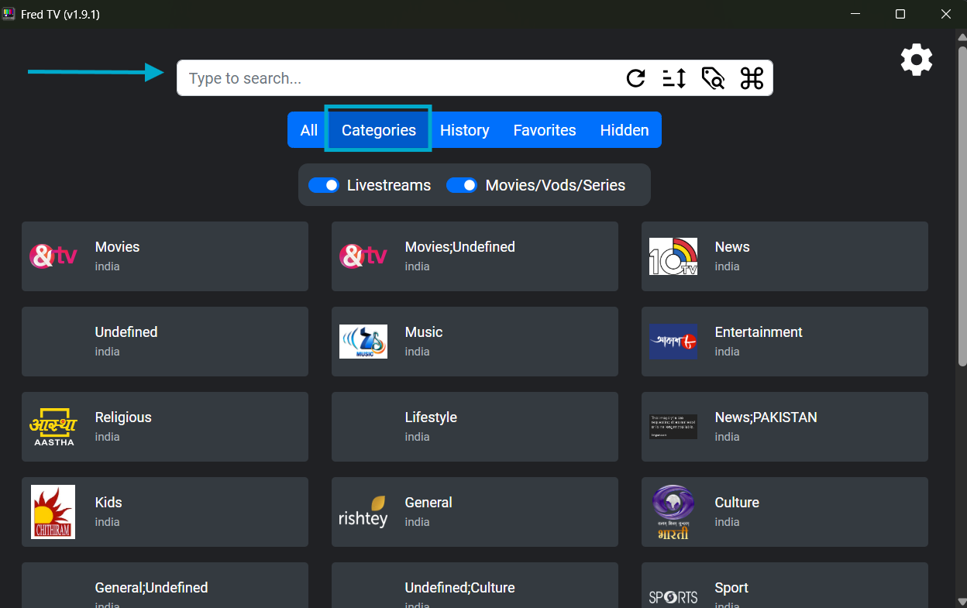Open the Undefined;Culture category card

[475, 586]
